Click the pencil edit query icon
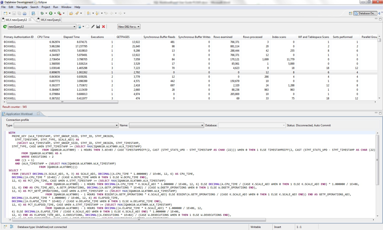Image resolution: width=383 pixels, height=230 pixels. point(93,27)
